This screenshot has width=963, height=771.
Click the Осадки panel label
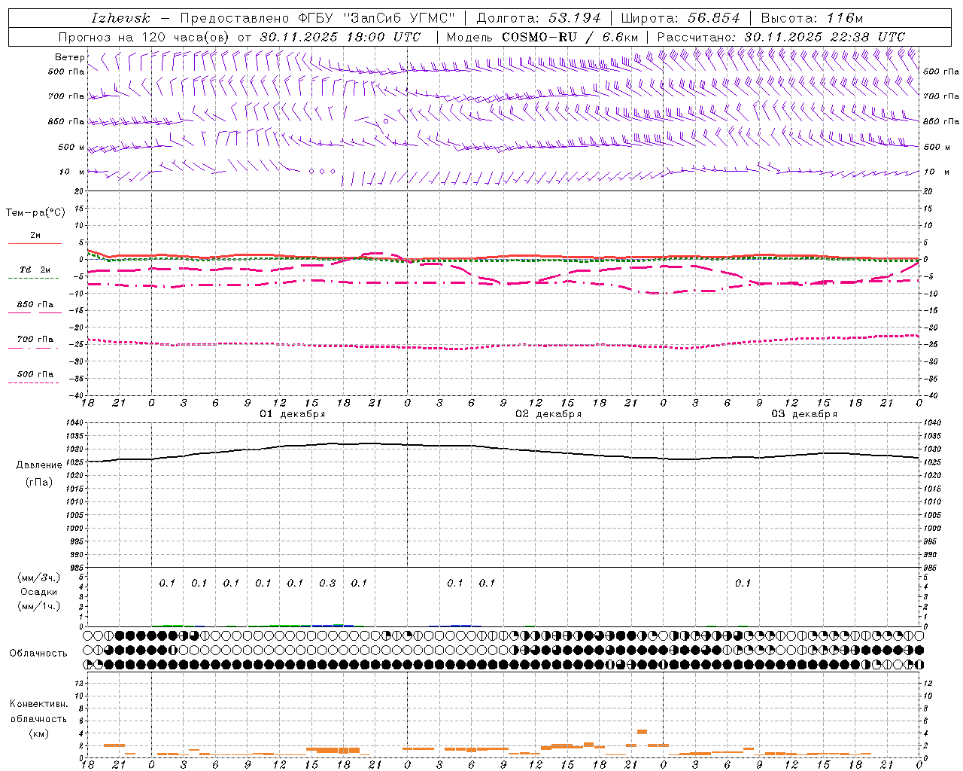pos(38,592)
